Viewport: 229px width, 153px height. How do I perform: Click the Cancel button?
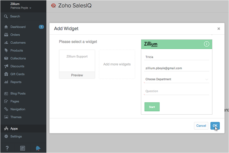pos(201,126)
